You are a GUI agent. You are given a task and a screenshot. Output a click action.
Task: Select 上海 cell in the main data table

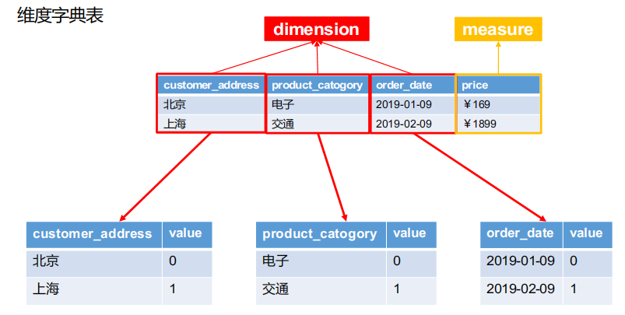[211, 124]
